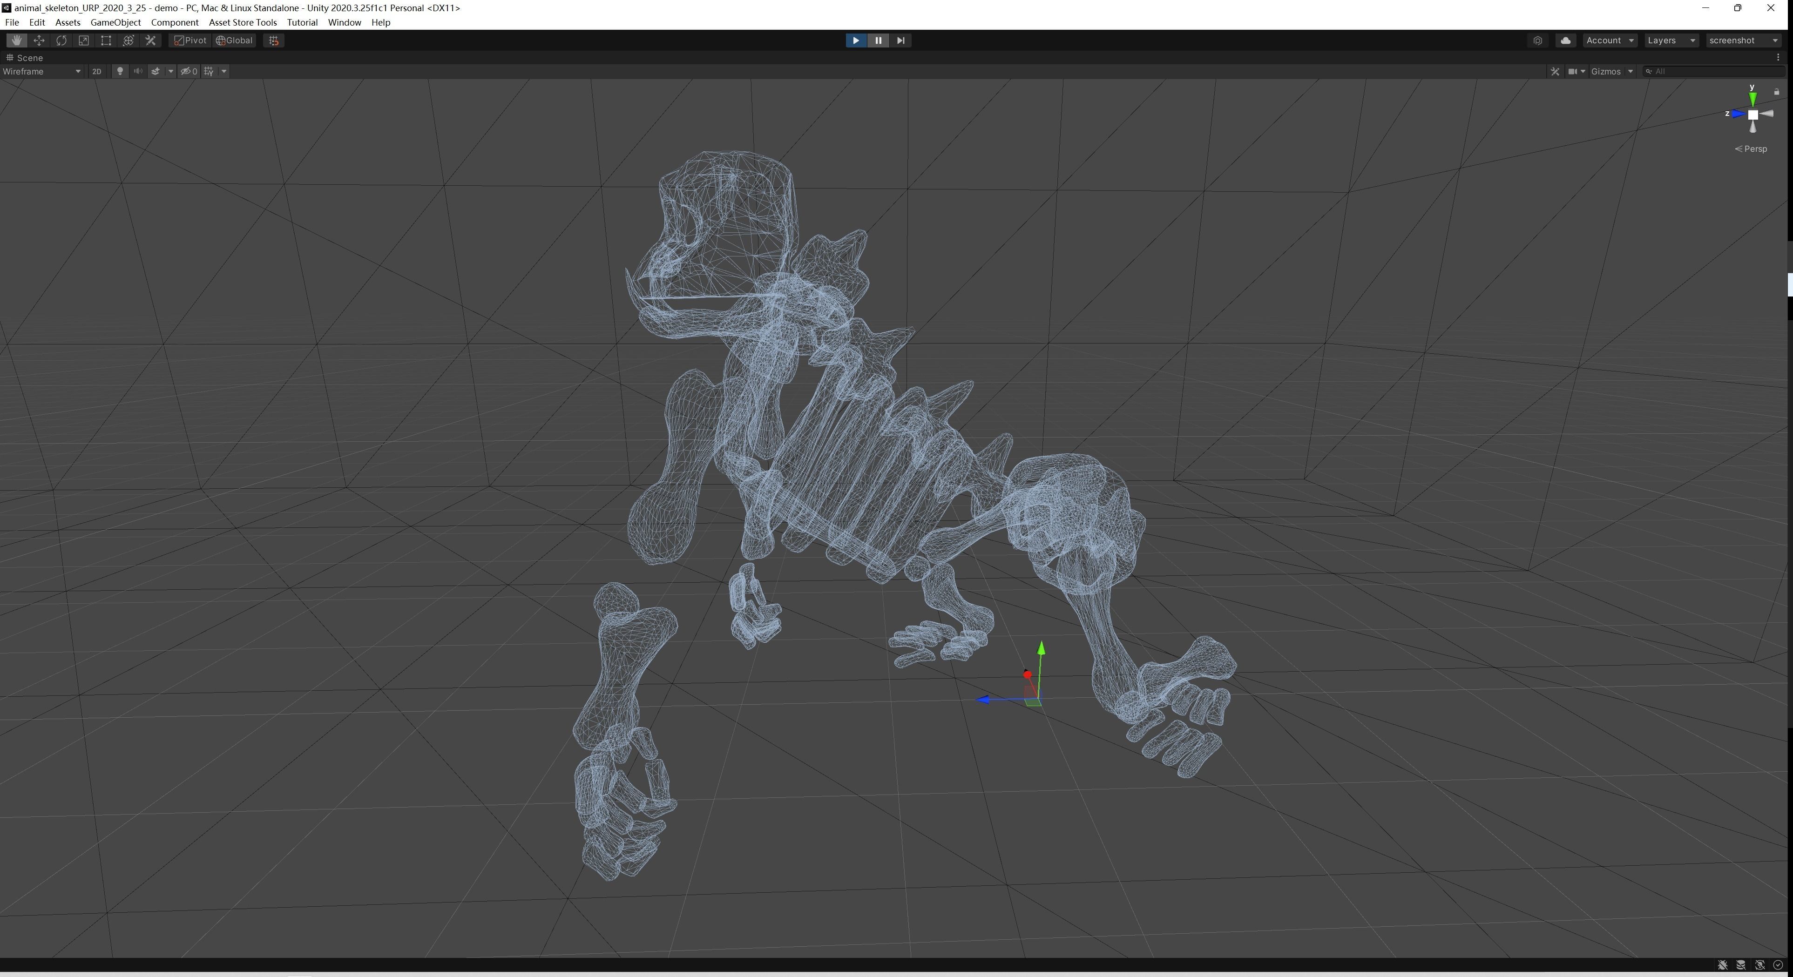Open the File menu
The height and width of the screenshot is (977, 1793).
click(12, 22)
